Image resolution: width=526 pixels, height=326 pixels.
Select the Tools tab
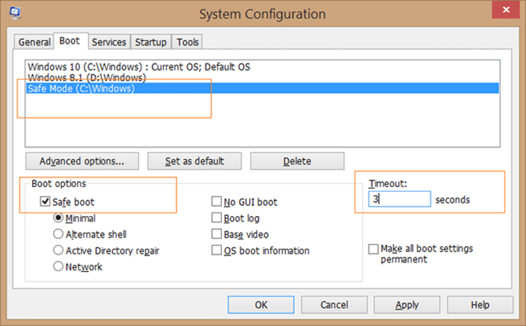[x=188, y=42]
